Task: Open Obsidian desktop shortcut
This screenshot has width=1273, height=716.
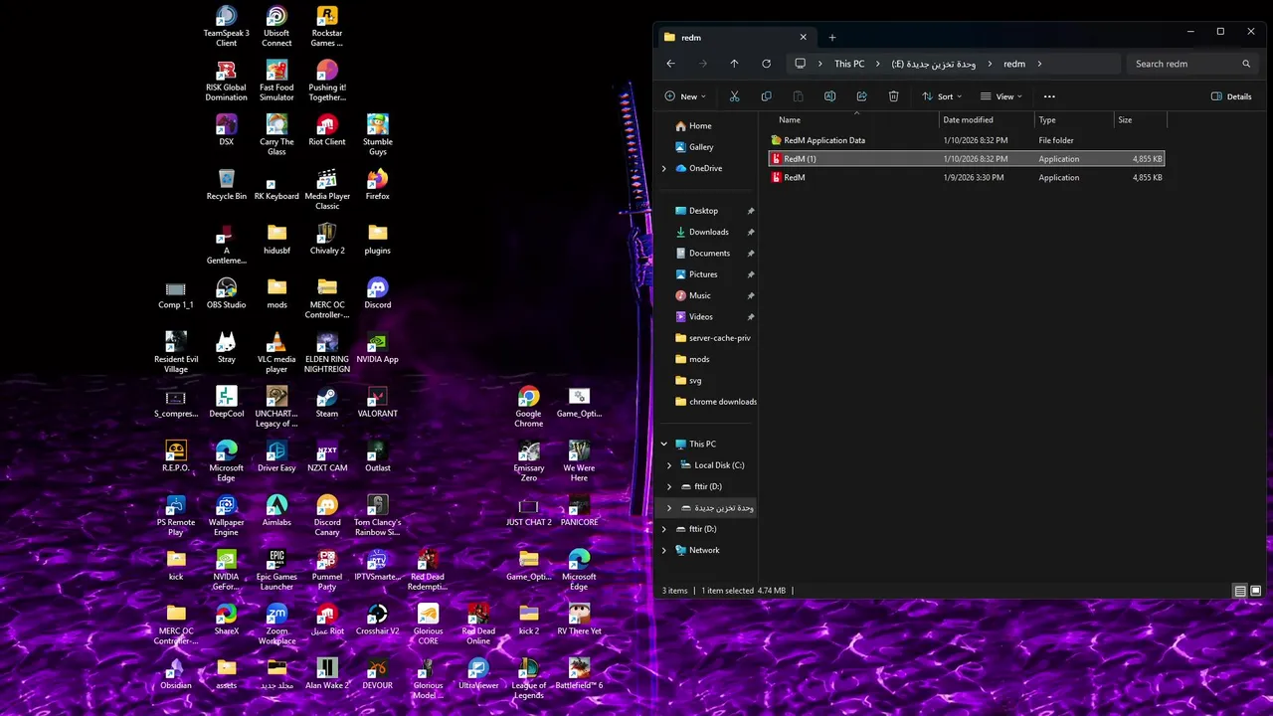Action: click(176, 673)
